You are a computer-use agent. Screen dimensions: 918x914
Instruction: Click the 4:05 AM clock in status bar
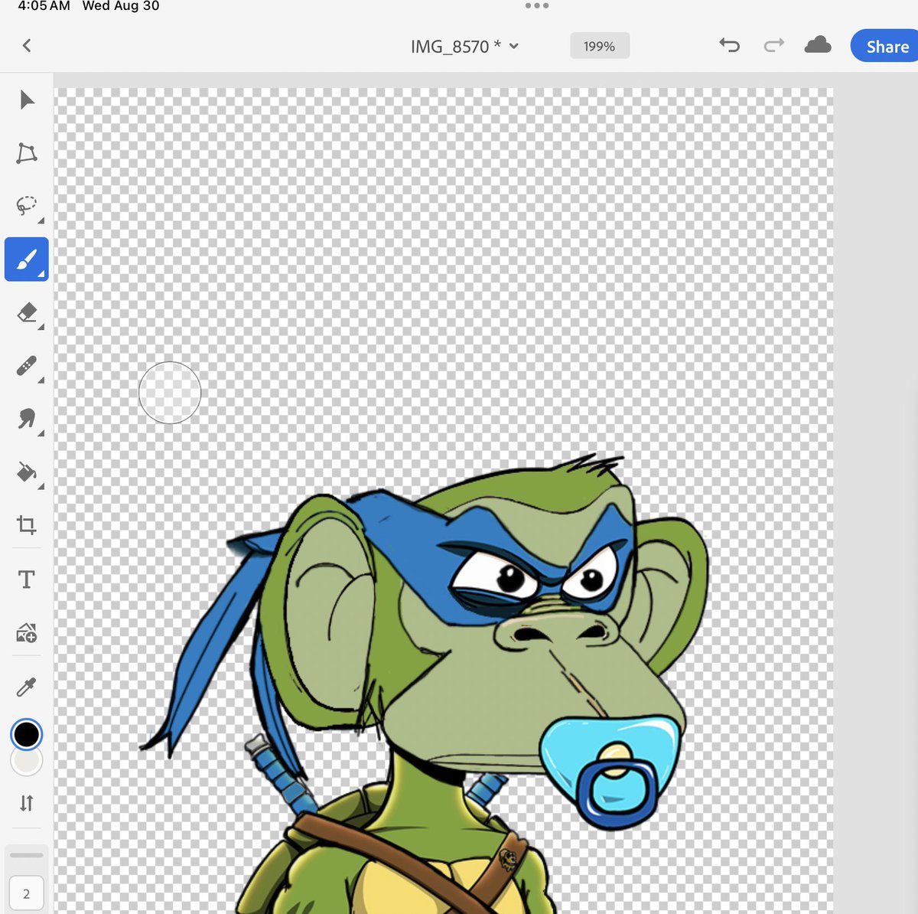pyautogui.click(x=44, y=6)
